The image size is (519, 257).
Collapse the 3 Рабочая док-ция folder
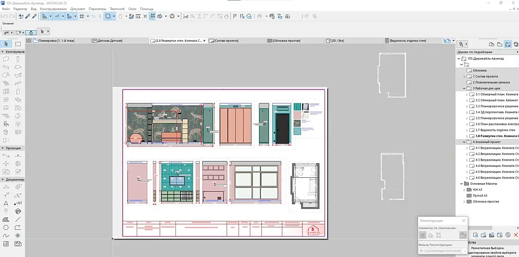[x=464, y=88]
